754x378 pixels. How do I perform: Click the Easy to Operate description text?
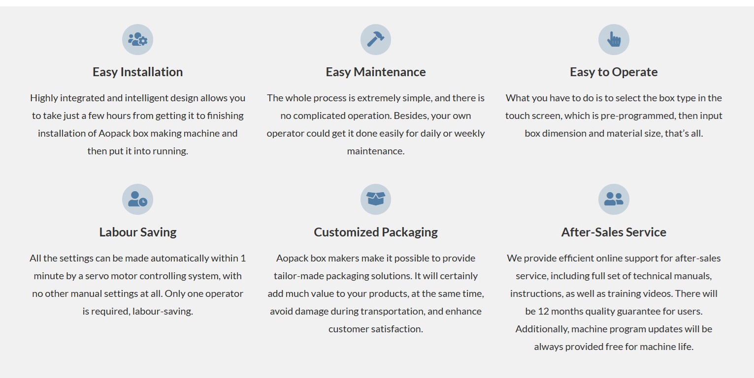(x=614, y=116)
